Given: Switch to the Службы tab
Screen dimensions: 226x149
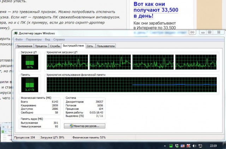Looking at the screenshot, I should point(55,46).
